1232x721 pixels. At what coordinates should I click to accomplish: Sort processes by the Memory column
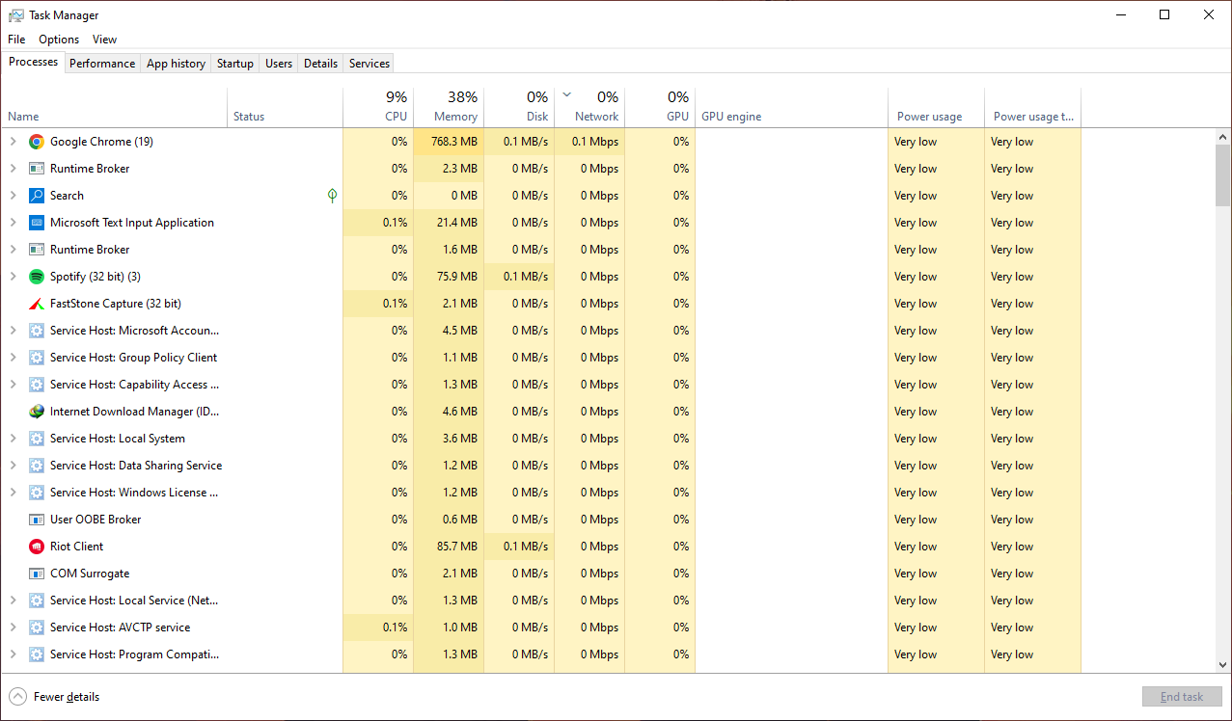tap(451, 106)
